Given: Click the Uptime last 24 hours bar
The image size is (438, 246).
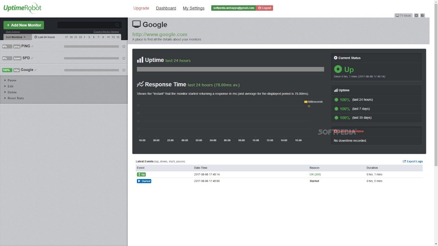Looking at the screenshot, I should [230, 69].
